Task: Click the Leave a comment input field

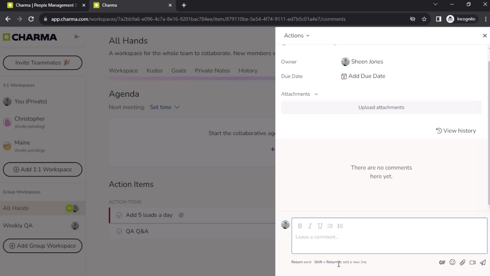Action: pos(389,237)
